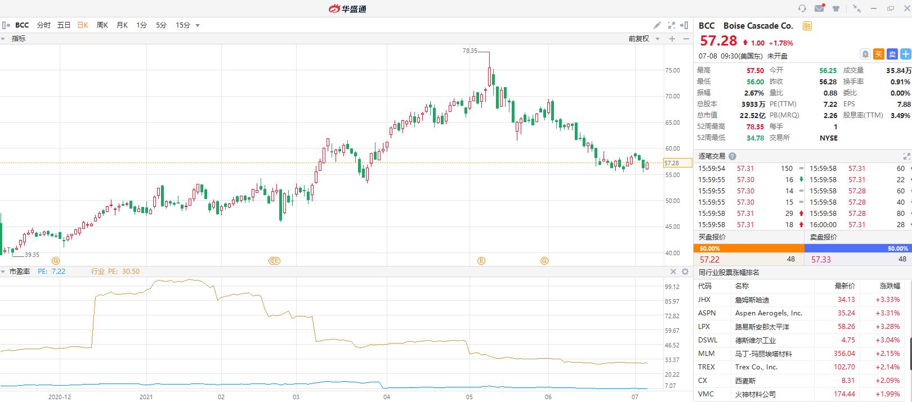Click help icon next to 逐笔交易
The height and width of the screenshot is (402, 912).
[732, 156]
